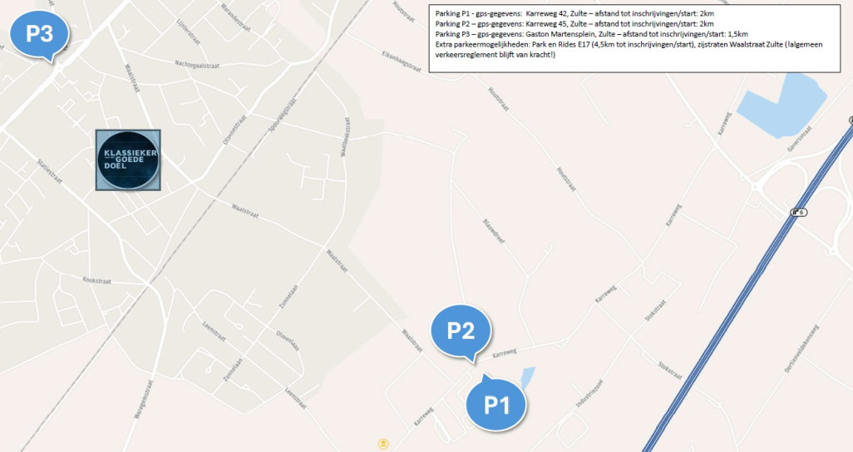
Task: Click the exit 6 highway shield
Action: (798, 212)
